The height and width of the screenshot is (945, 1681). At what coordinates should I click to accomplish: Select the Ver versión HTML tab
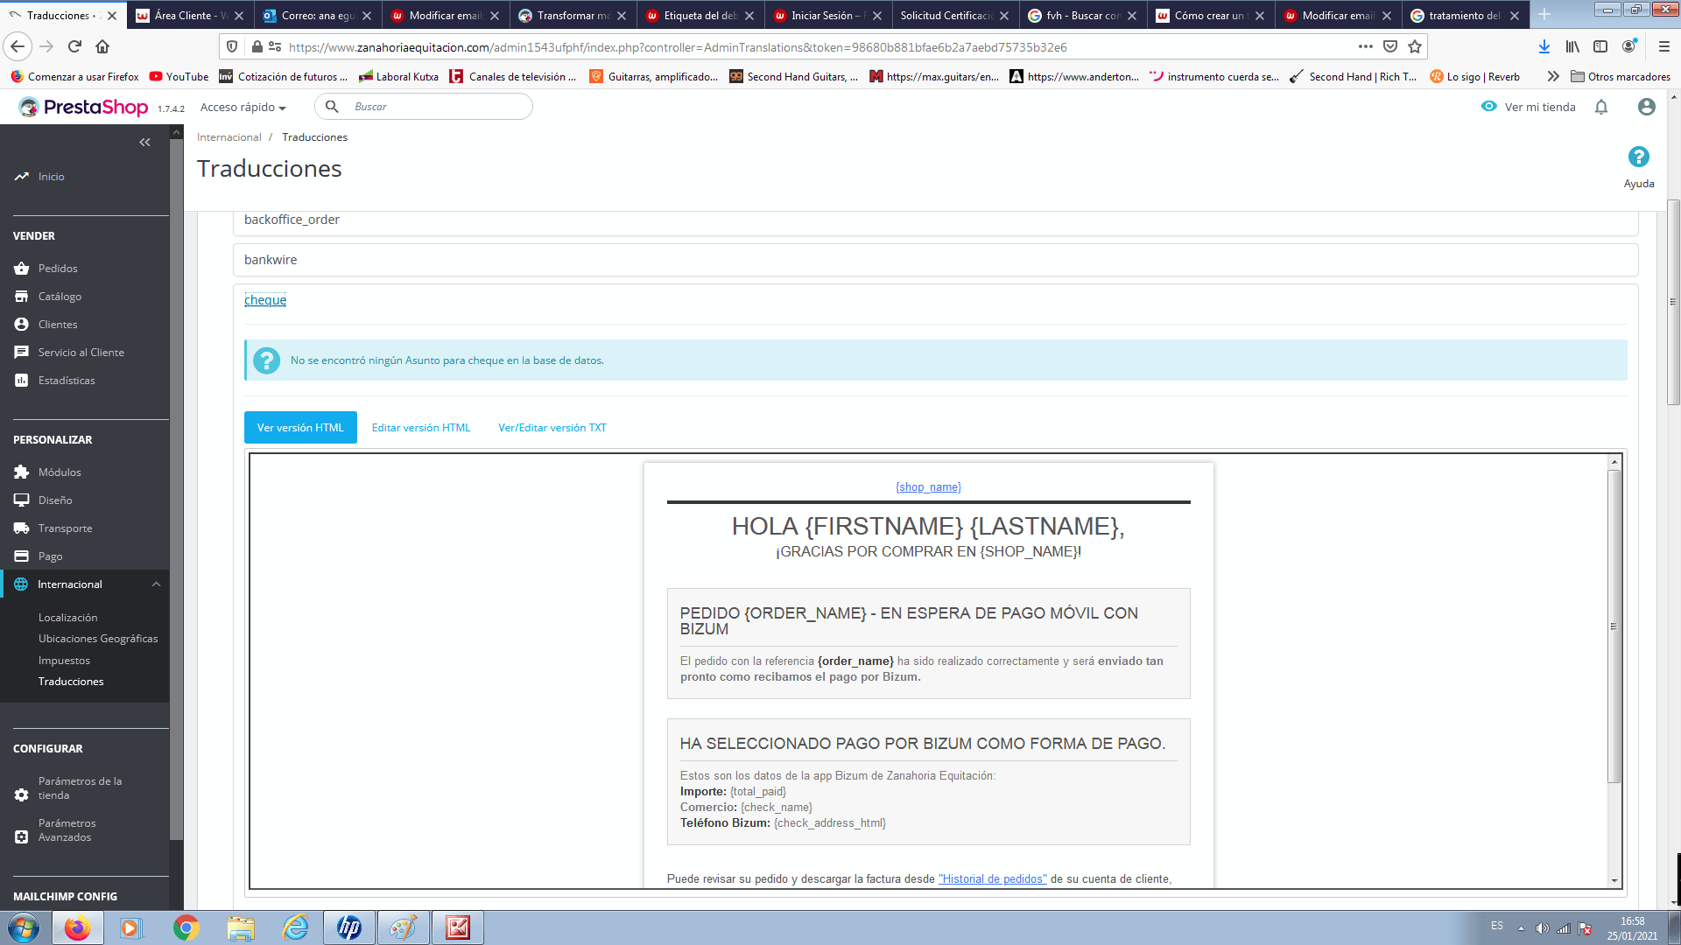300,428
